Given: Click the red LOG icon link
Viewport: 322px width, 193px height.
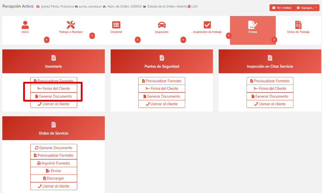Looking at the screenshot, I should [x=192, y=6].
